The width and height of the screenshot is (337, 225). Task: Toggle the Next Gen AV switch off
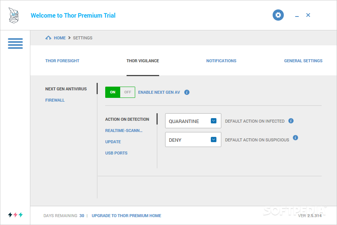[x=128, y=92]
